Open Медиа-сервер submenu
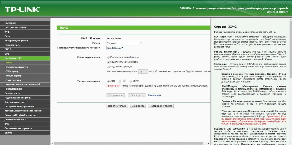Screen dimensions: 292x145 (25, 76)
